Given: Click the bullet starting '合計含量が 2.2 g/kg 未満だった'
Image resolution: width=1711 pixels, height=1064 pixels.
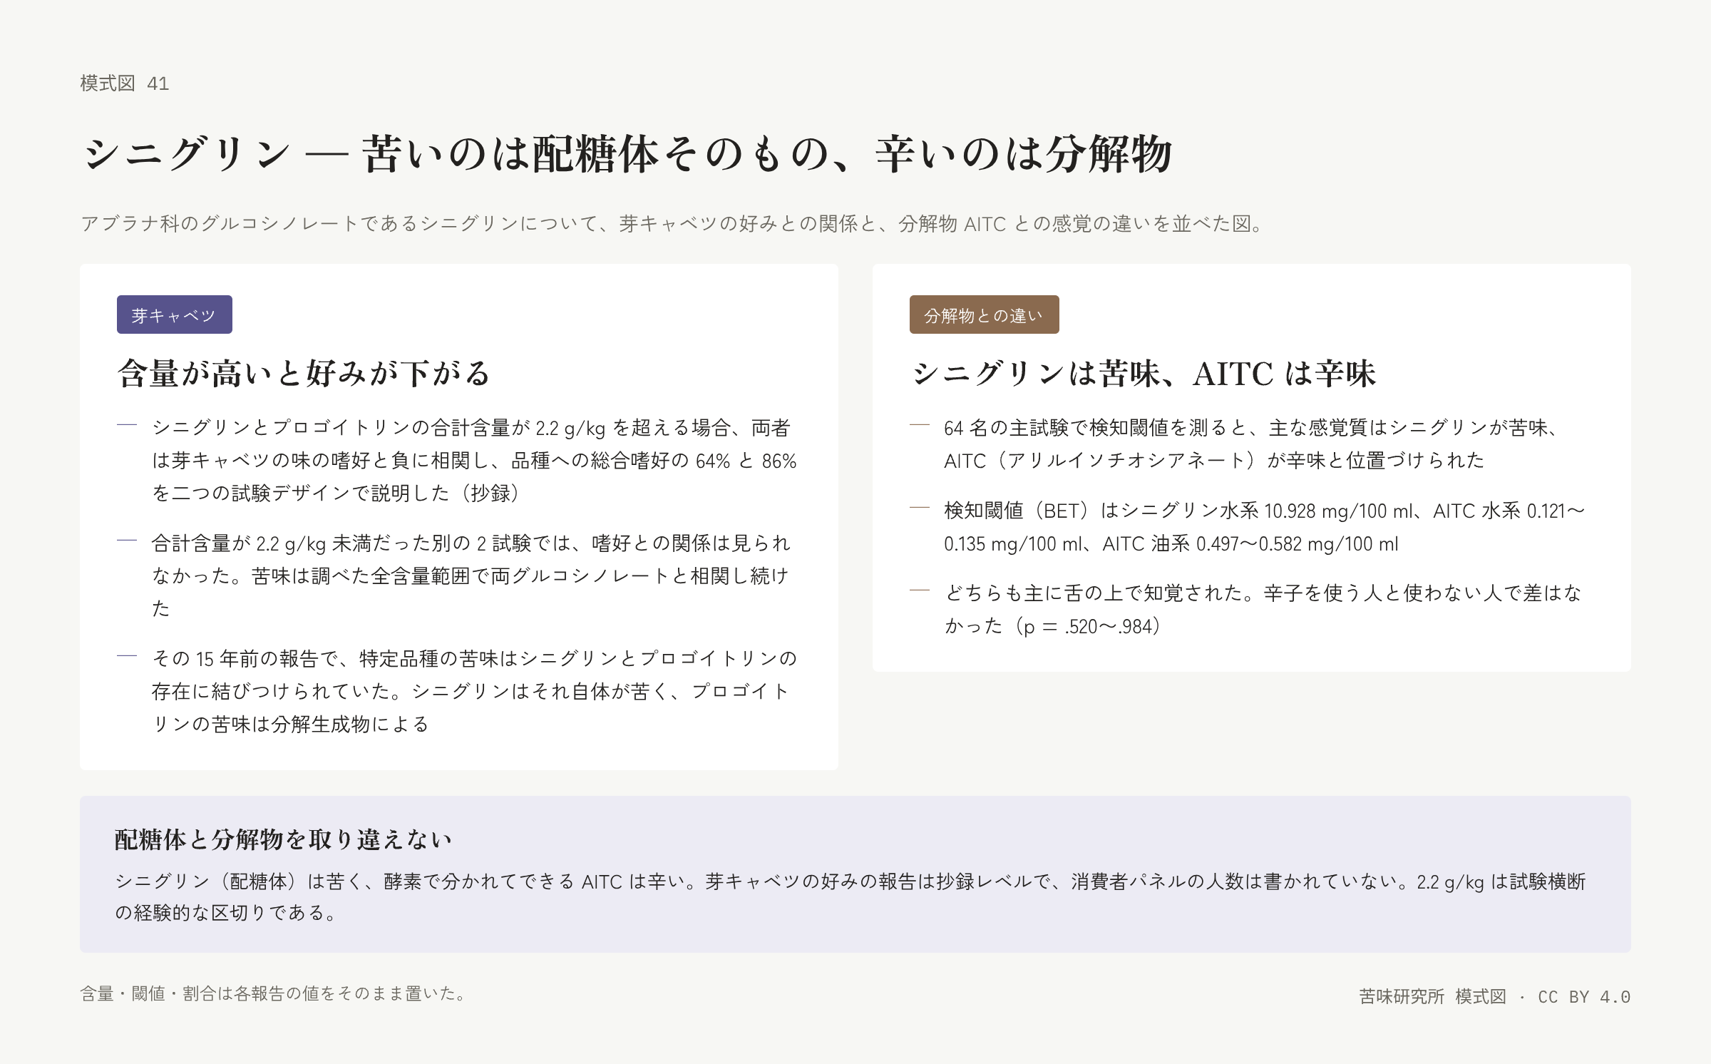Looking at the screenshot, I should (471, 576).
